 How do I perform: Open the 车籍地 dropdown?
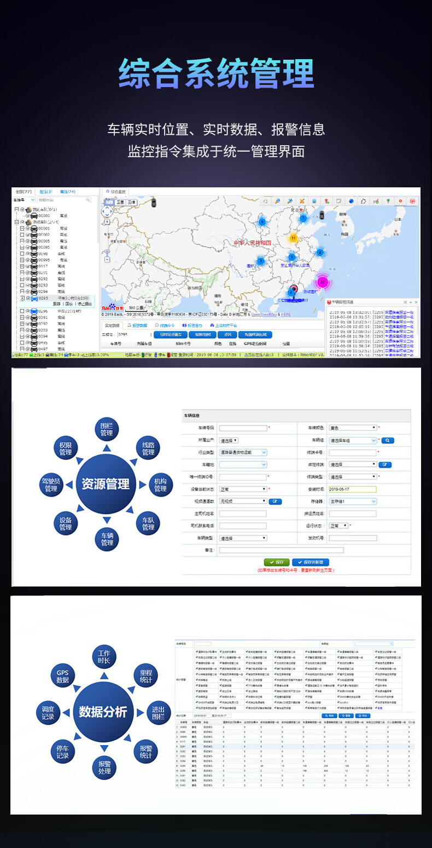click(x=243, y=465)
